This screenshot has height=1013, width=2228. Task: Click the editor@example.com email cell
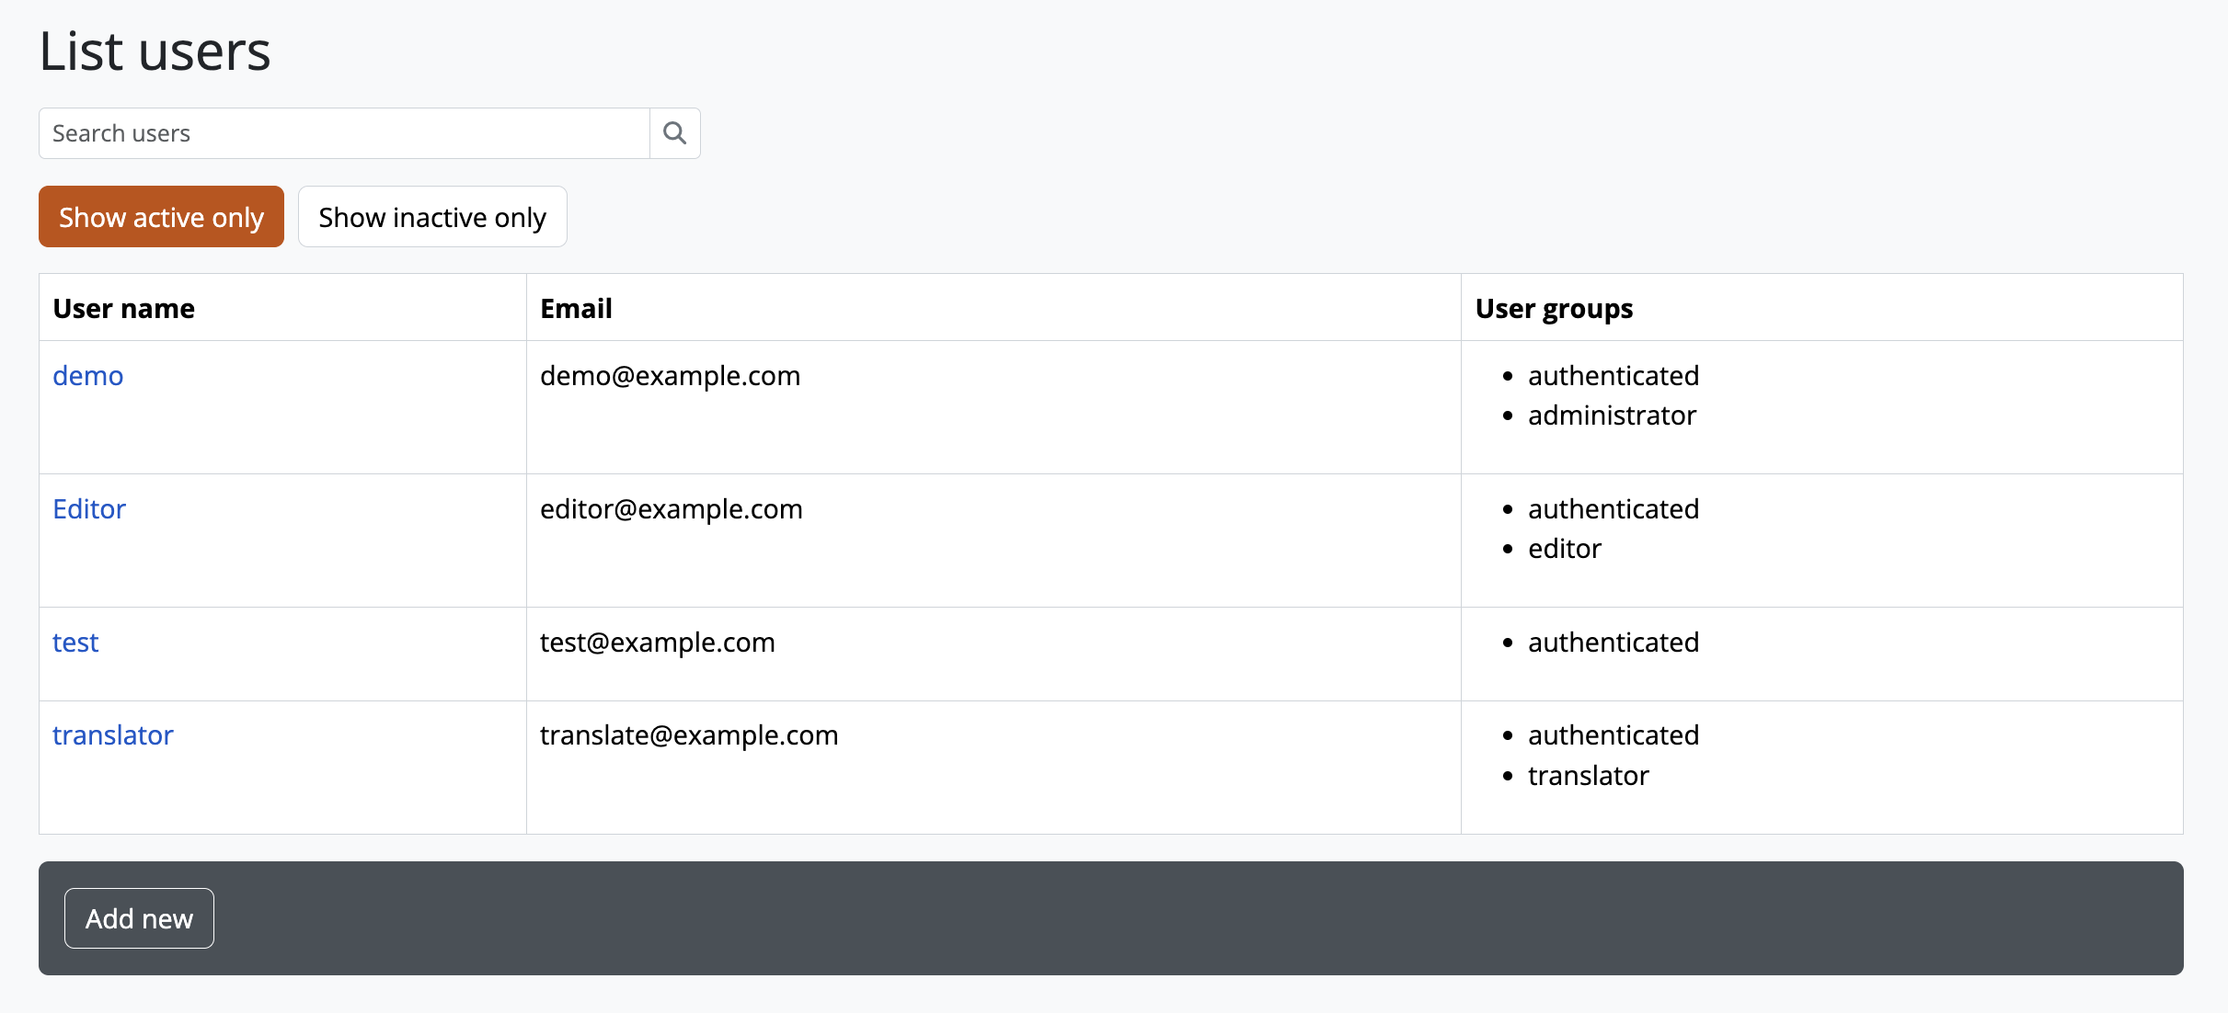coord(672,509)
